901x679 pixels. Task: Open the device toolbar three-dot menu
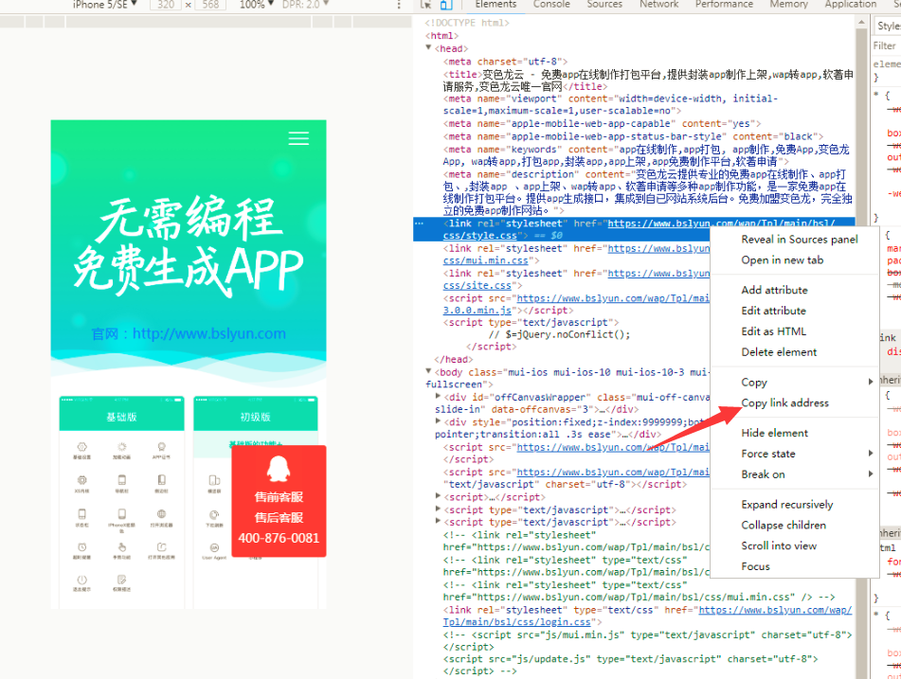pyautogui.click(x=399, y=5)
